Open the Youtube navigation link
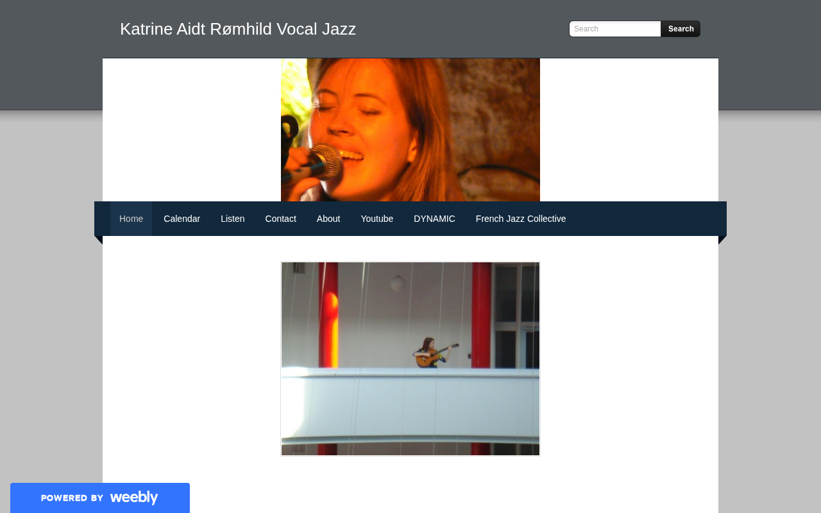This screenshot has height=513, width=821. (x=377, y=219)
